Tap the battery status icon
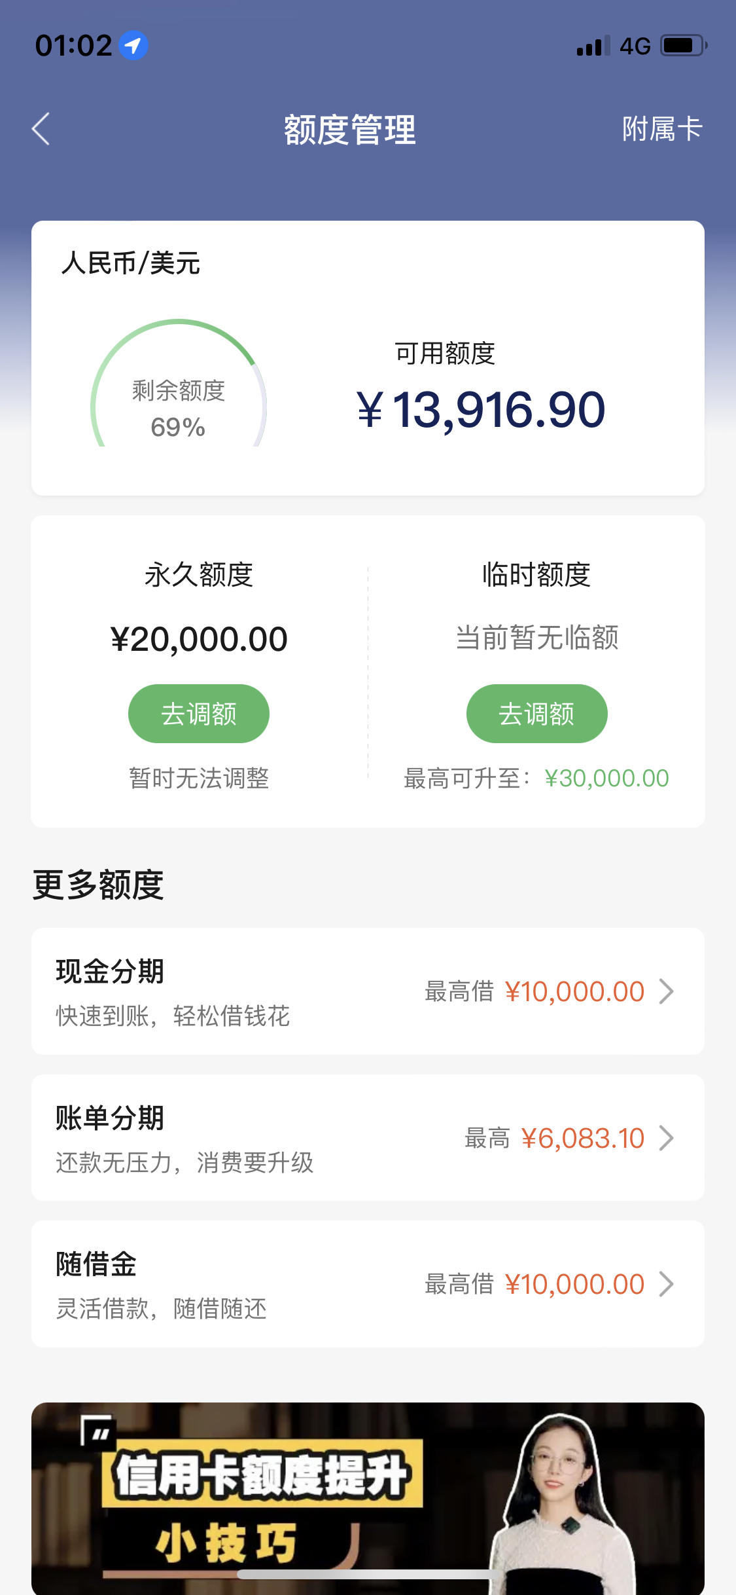736x1595 pixels. pyautogui.click(x=684, y=46)
